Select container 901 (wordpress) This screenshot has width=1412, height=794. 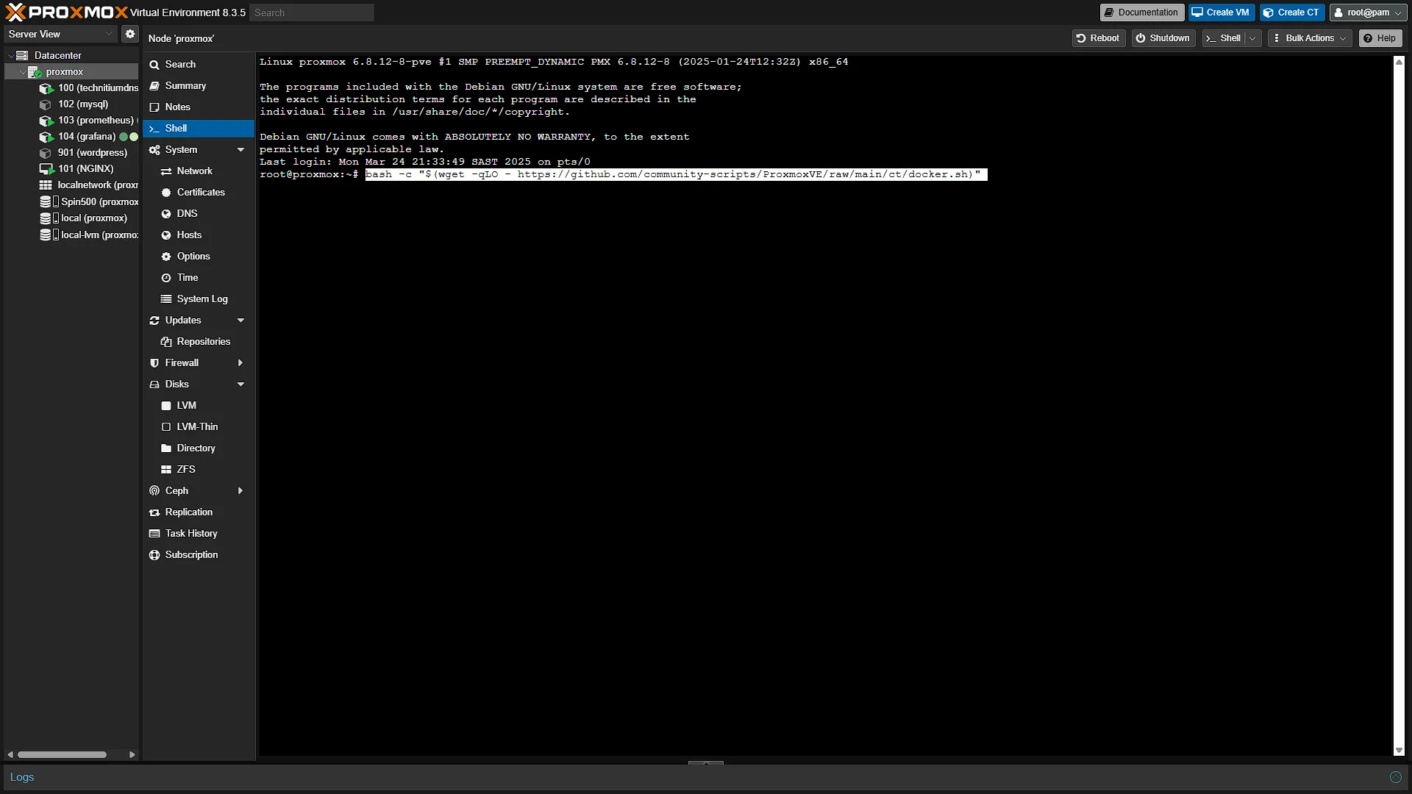tap(83, 153)
